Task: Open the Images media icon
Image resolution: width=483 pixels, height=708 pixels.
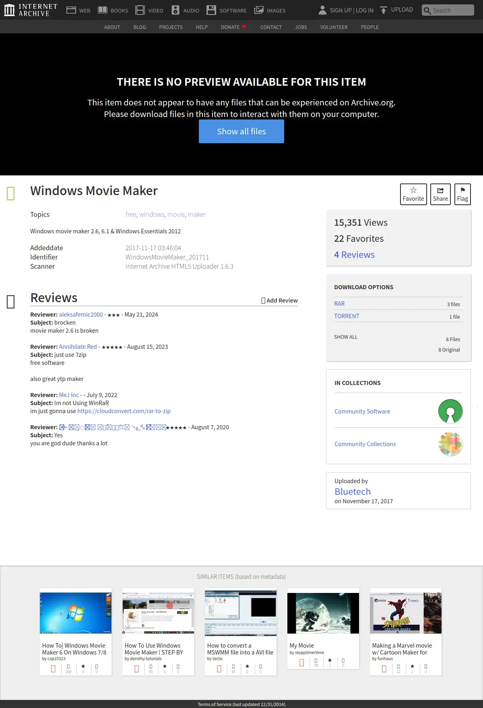Action: coord(259,10)
